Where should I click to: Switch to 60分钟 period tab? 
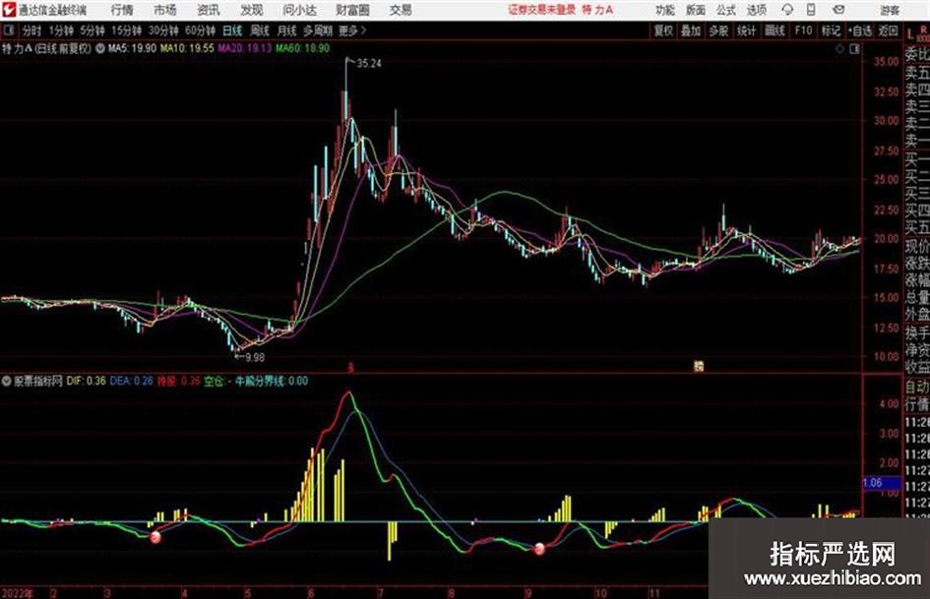200,30
